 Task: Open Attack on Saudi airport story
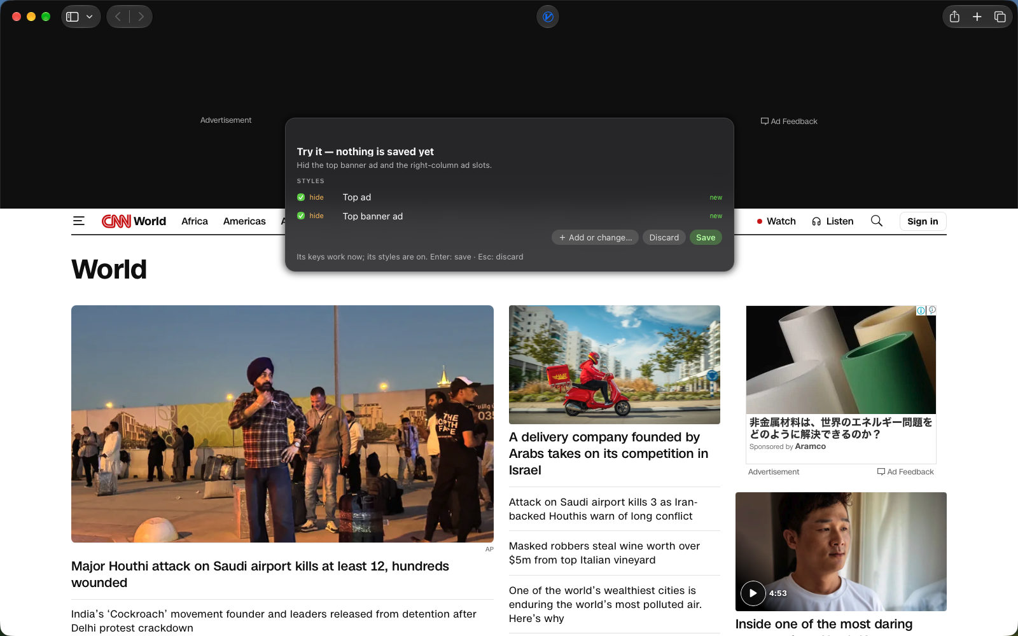coord(603,509)
